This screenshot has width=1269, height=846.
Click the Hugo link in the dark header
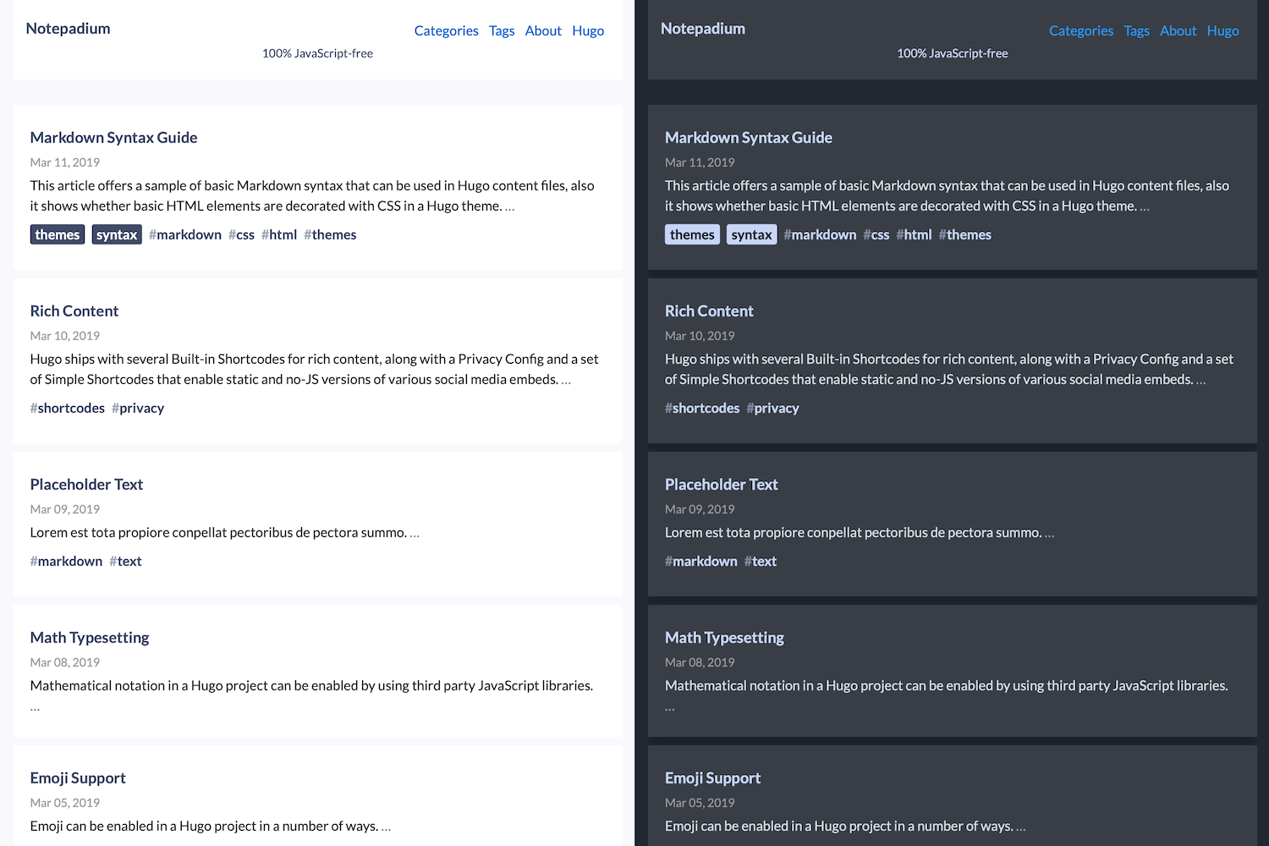click(1222, 30)
